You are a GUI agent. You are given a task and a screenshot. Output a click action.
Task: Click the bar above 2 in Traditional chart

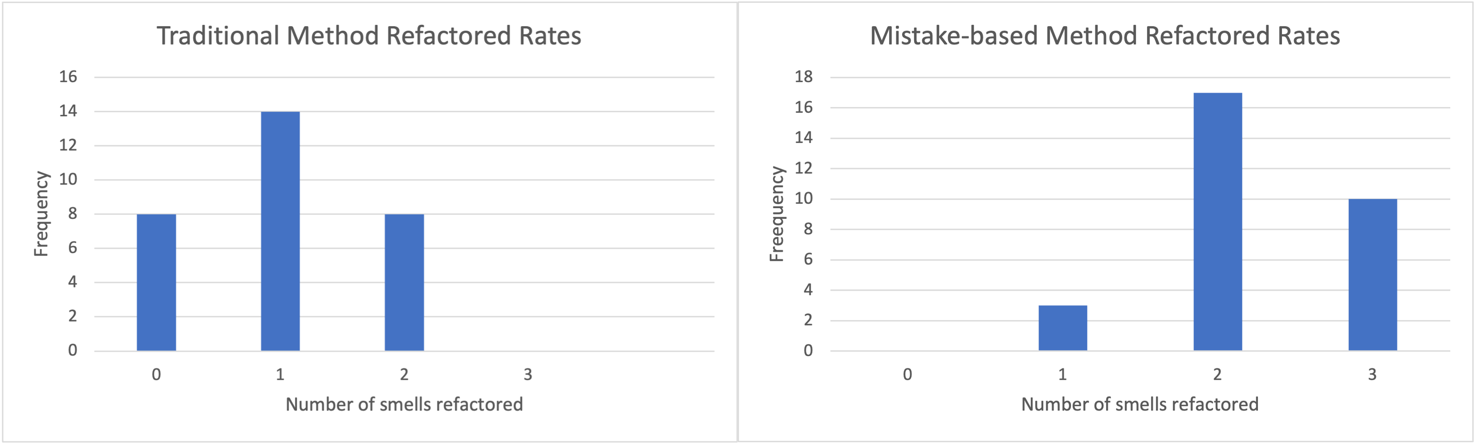404,282
